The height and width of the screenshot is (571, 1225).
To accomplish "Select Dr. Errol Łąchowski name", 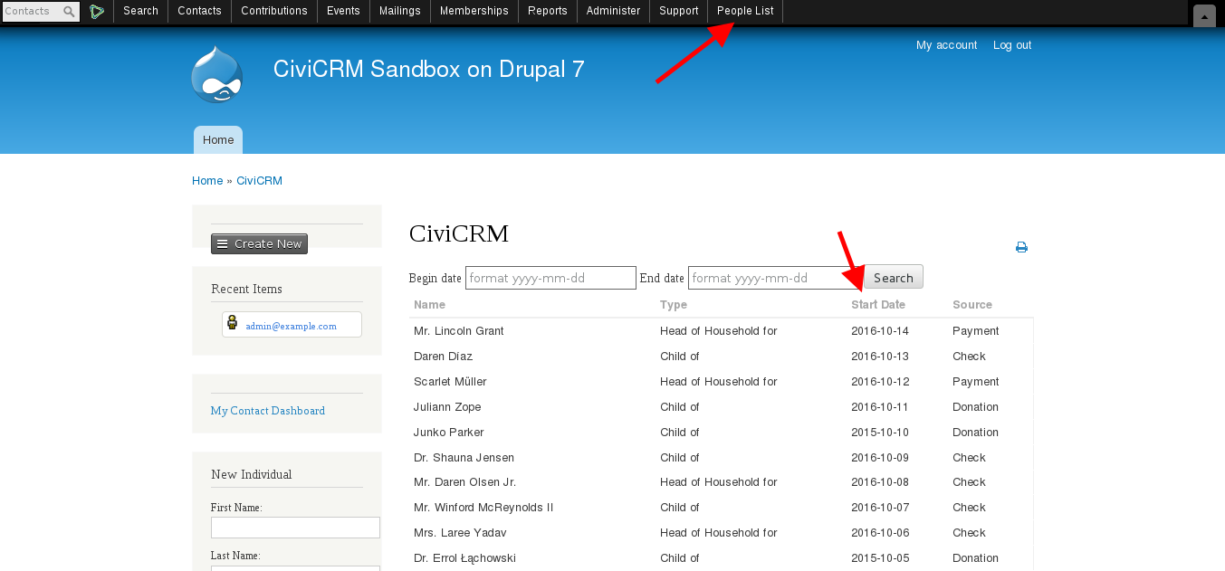I will 464,558.
